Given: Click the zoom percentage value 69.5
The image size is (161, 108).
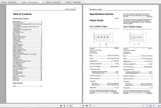Looking at the screenshot, I should pyautogui.click(x=159, y=106).
